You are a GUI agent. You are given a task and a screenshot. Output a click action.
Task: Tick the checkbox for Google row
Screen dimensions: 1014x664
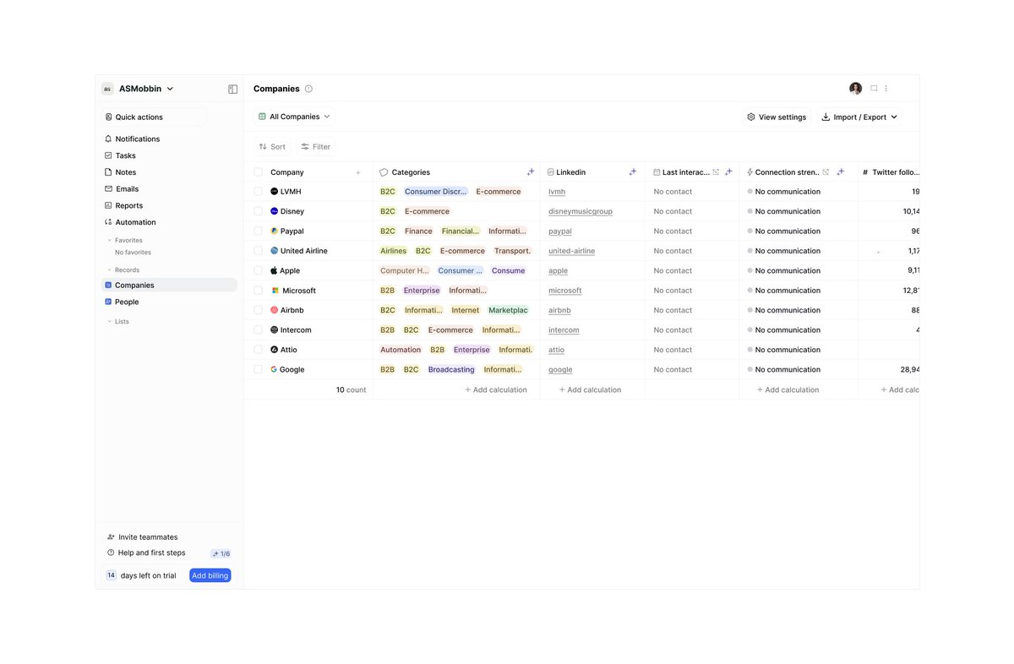259,369
